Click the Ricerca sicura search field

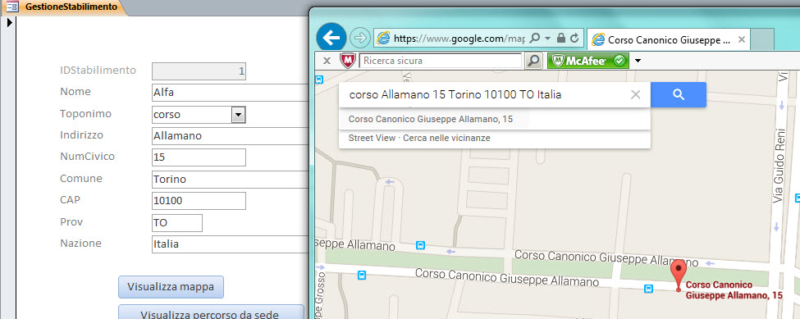441,62
